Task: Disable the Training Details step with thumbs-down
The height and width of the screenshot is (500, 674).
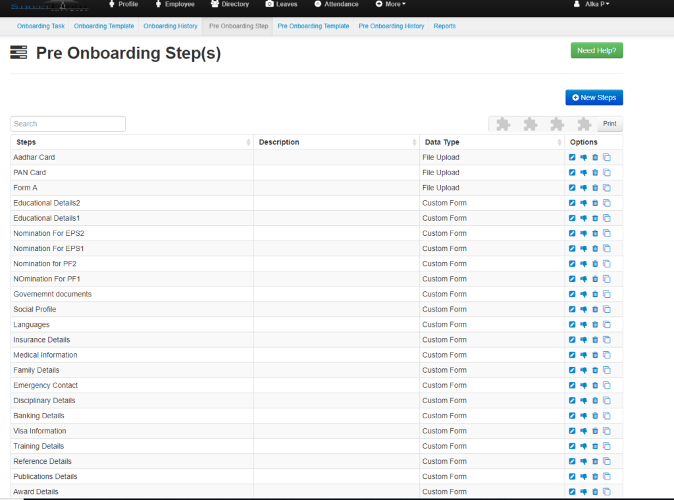Action: click(583, 446)
